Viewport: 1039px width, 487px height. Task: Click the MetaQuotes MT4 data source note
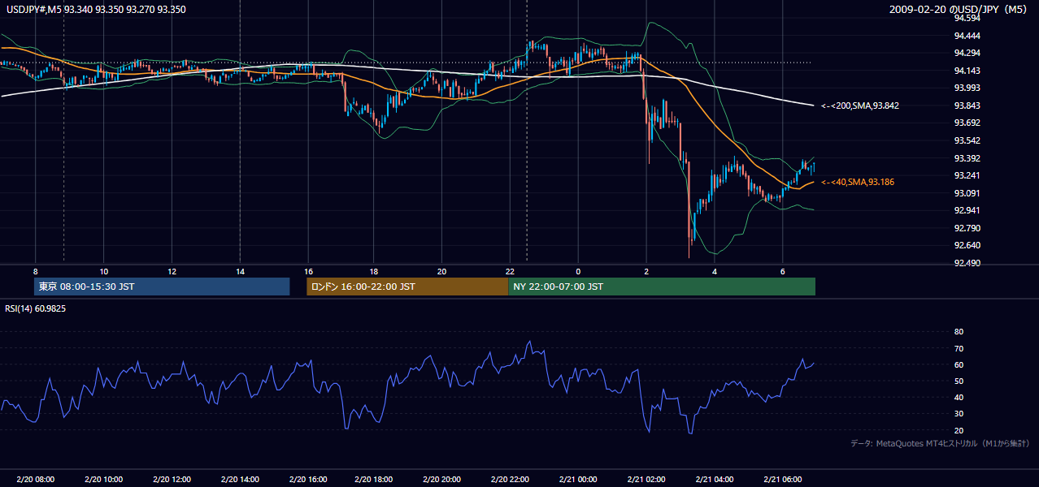pos(940,443)
